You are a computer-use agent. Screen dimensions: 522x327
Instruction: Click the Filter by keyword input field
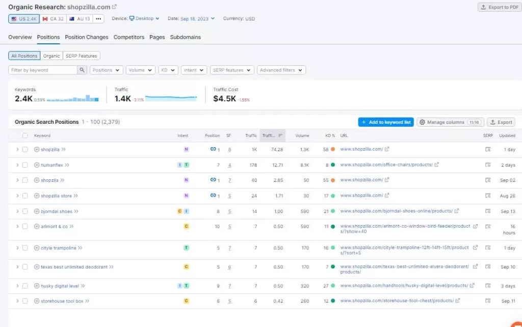(x=43, y=70)
